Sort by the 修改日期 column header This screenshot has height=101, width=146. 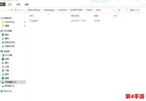[x=75, y=16]
